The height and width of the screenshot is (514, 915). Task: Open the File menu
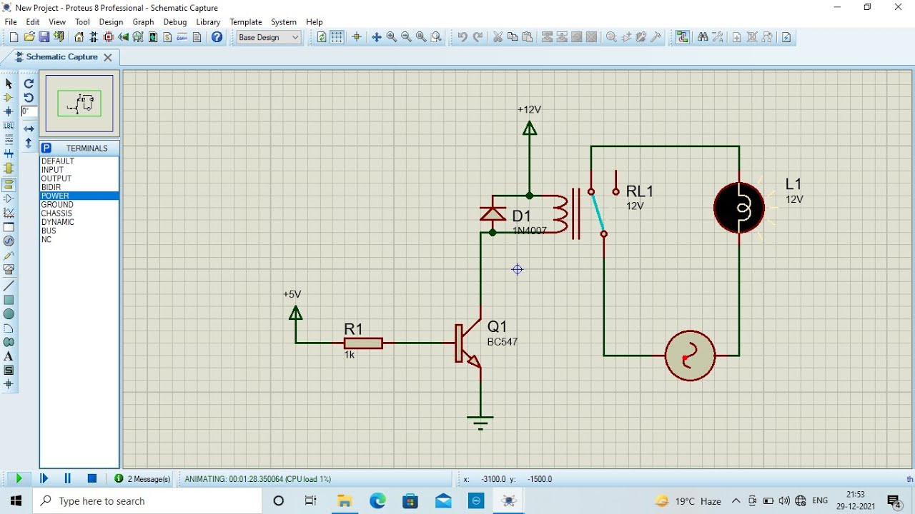11,22
